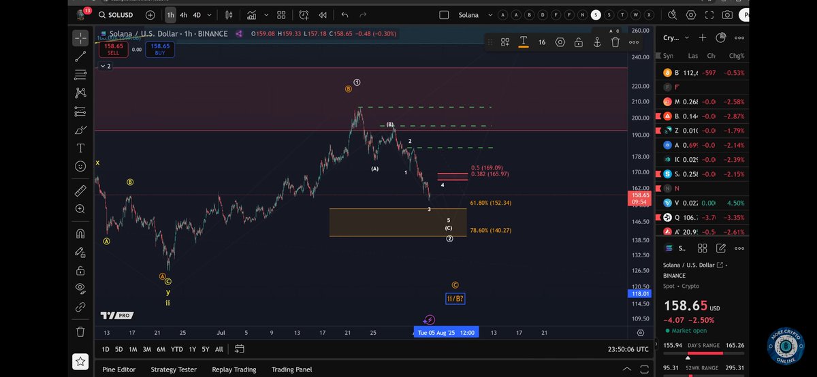
Task: Toggle lock all drawings
Action: [x=80, y=270]
